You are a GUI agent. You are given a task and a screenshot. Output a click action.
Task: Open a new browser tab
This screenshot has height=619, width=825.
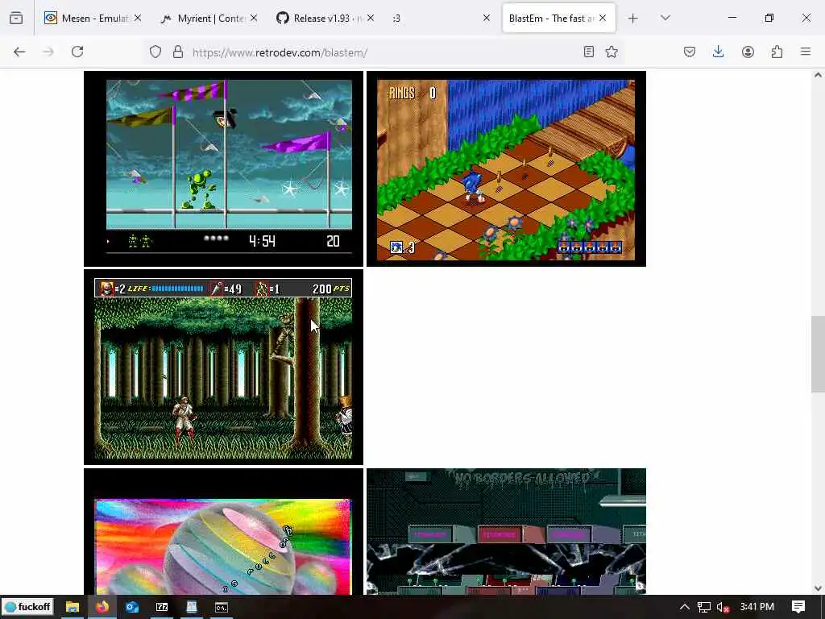[x=633, y=19]
